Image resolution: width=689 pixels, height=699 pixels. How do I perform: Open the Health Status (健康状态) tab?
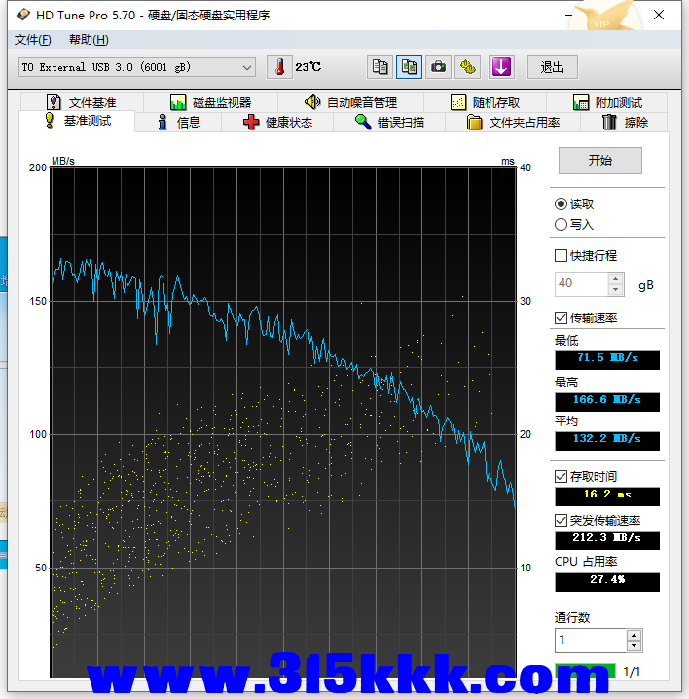tap(277, 123)
